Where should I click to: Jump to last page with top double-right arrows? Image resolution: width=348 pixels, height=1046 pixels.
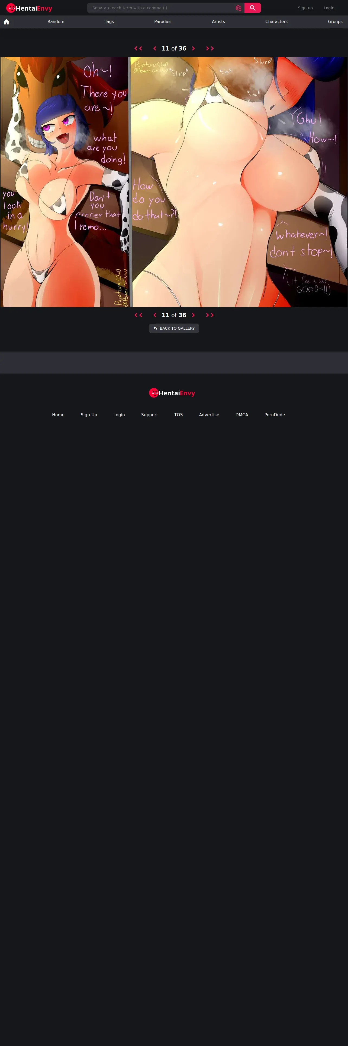210,48
